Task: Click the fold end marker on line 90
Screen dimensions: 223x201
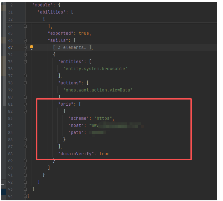Action: (x=25, y=168)
